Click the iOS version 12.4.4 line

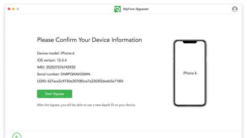pos(52,60)
